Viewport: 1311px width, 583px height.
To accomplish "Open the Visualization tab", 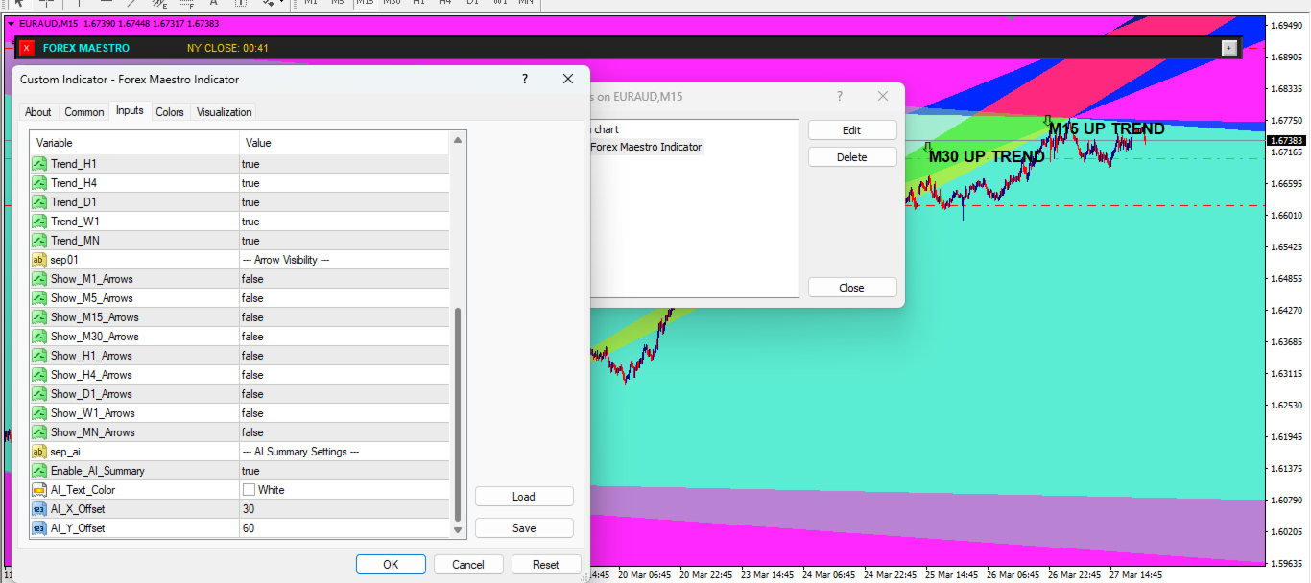I will click(225, 112).
